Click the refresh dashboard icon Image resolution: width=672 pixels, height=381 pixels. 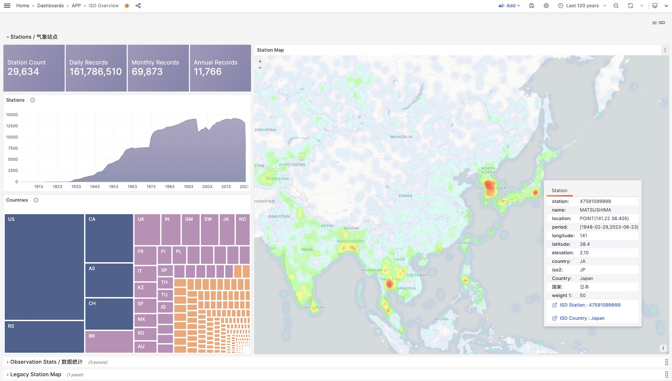pyautogui.click(x=630, y=5)
